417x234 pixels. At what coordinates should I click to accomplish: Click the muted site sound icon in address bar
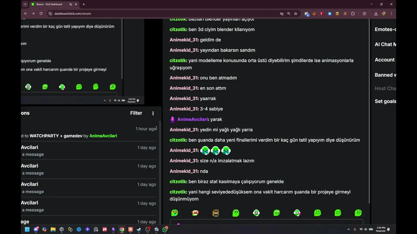(281, 14)
